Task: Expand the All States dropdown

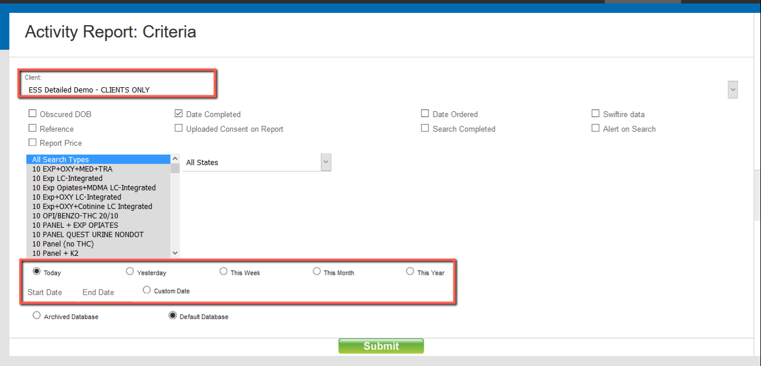Action: pyautogui.click(x=326, y=162)
